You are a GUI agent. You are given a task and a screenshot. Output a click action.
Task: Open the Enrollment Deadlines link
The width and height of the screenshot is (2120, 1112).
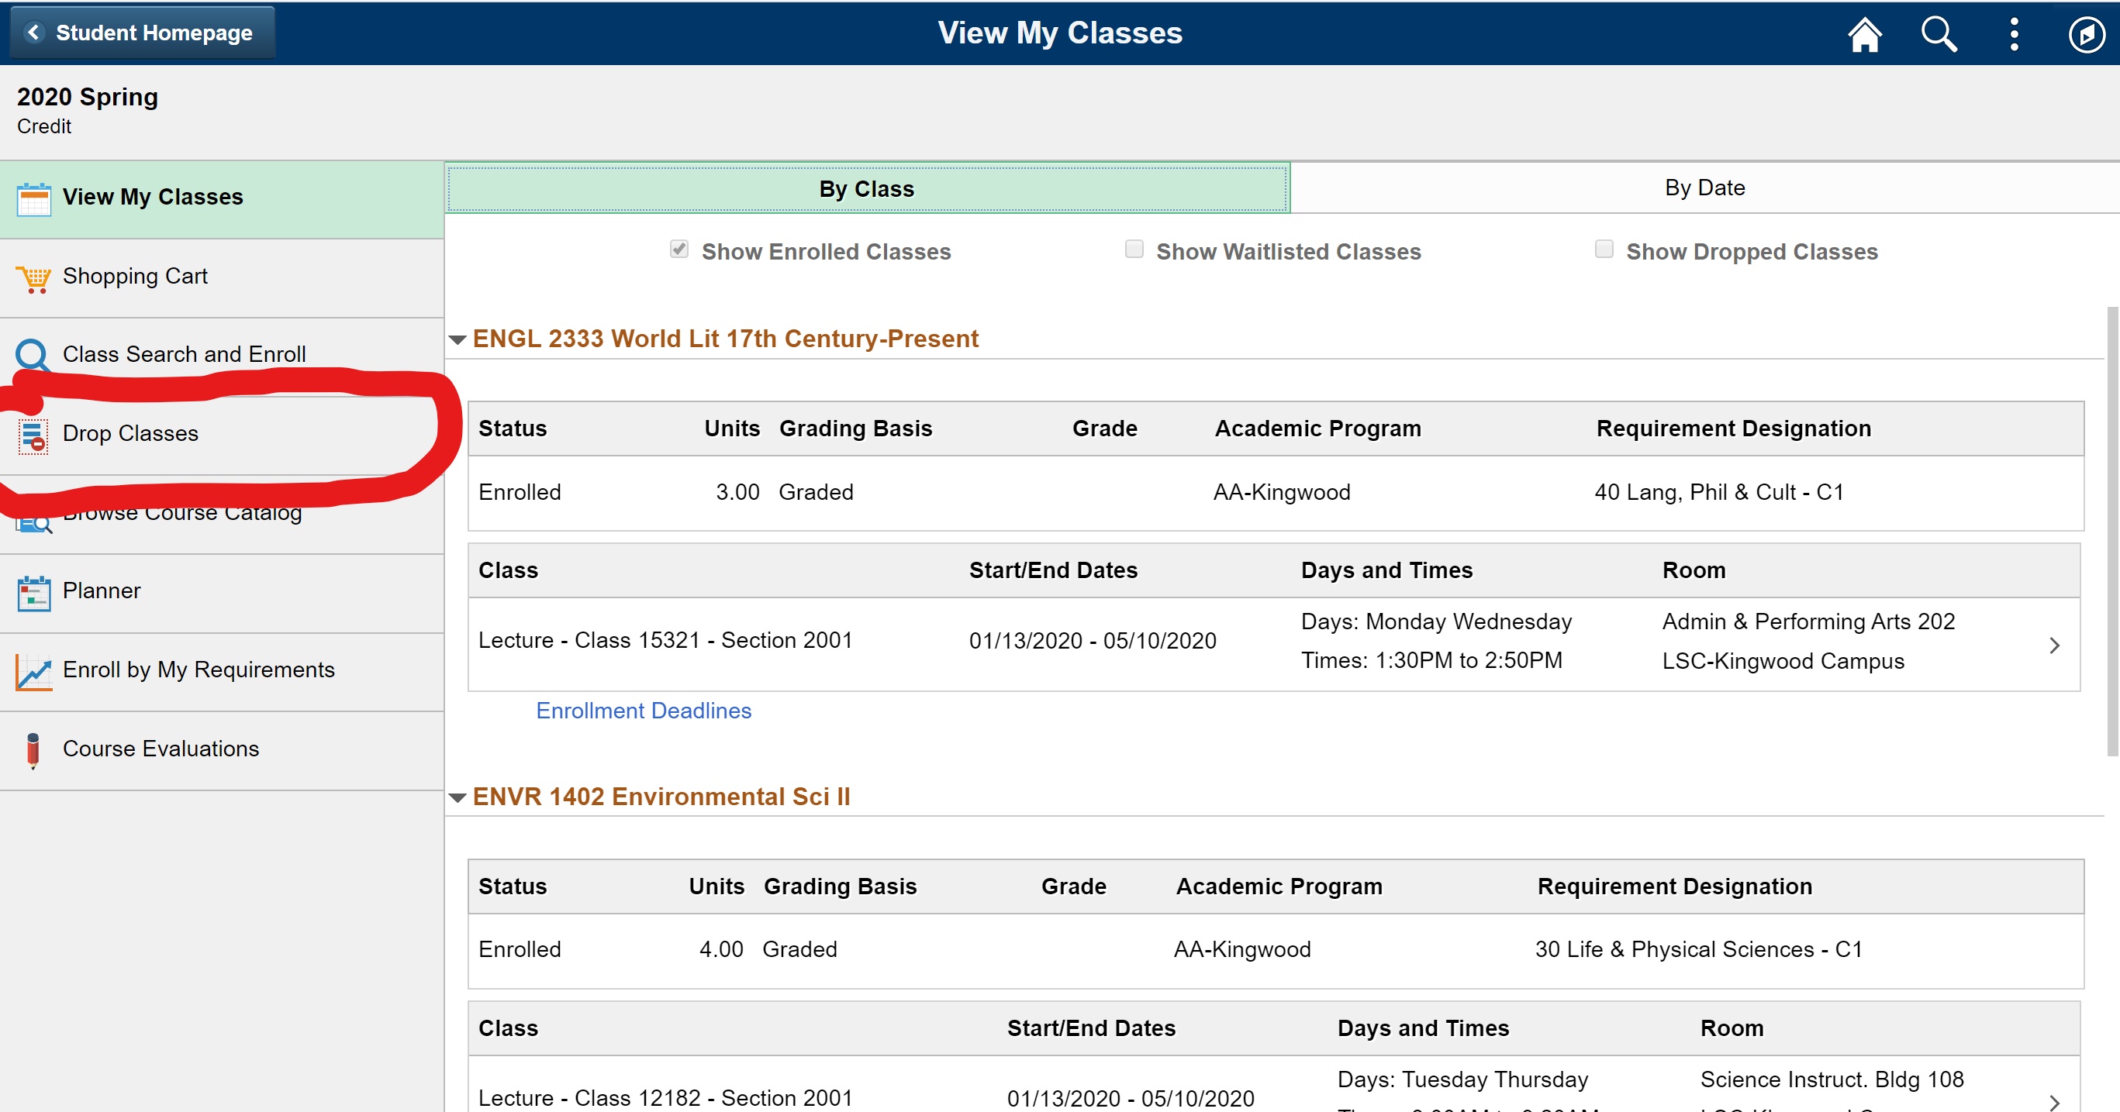[644, 711]
